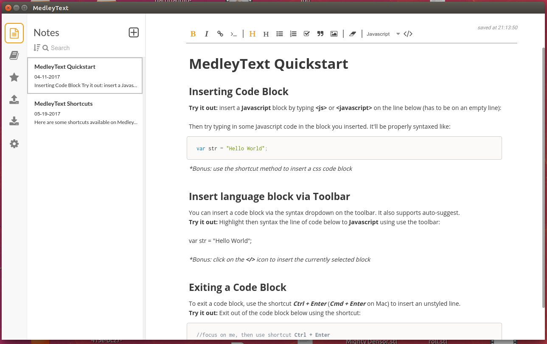Click the download tray icon in sidebar

pos(14,121)
